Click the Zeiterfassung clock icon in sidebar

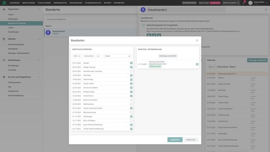[x=4, y=60]
